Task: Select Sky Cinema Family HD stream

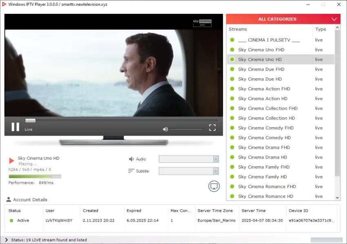Action: point(280,177)
